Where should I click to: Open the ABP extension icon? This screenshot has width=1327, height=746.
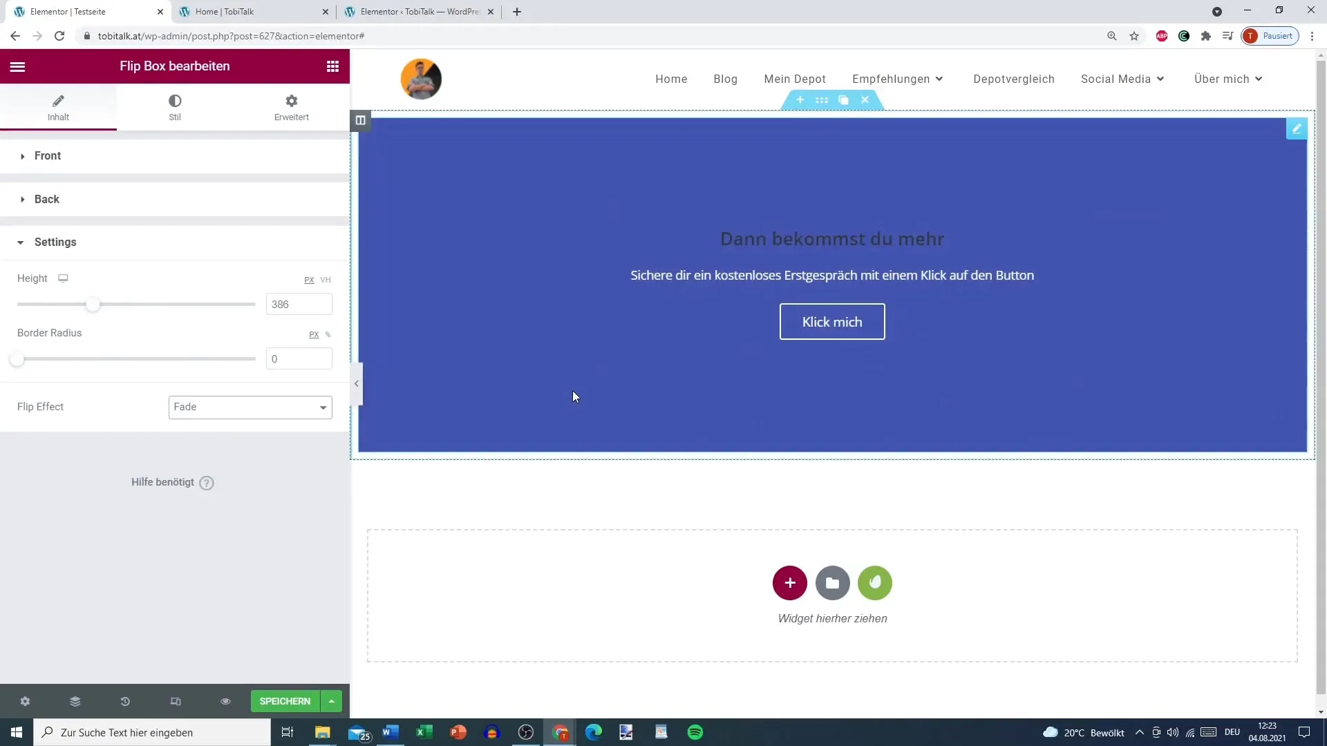(1162, 36)
